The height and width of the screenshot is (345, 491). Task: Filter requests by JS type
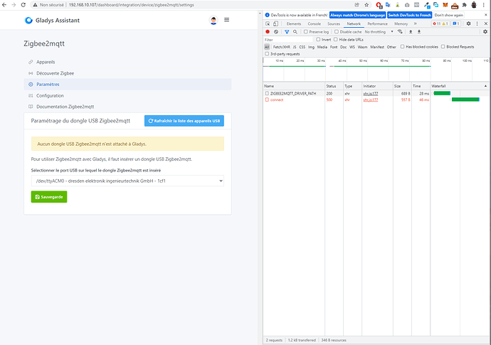point(295,47)
